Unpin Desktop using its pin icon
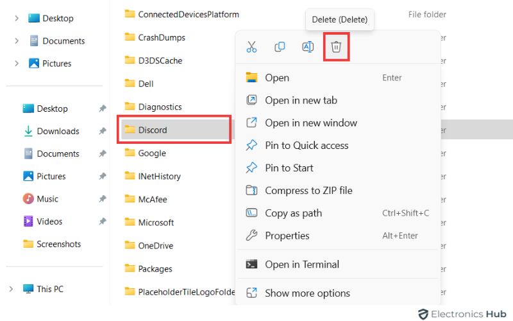The height and width of the screenshot is (321, 513). pos(103,109)
